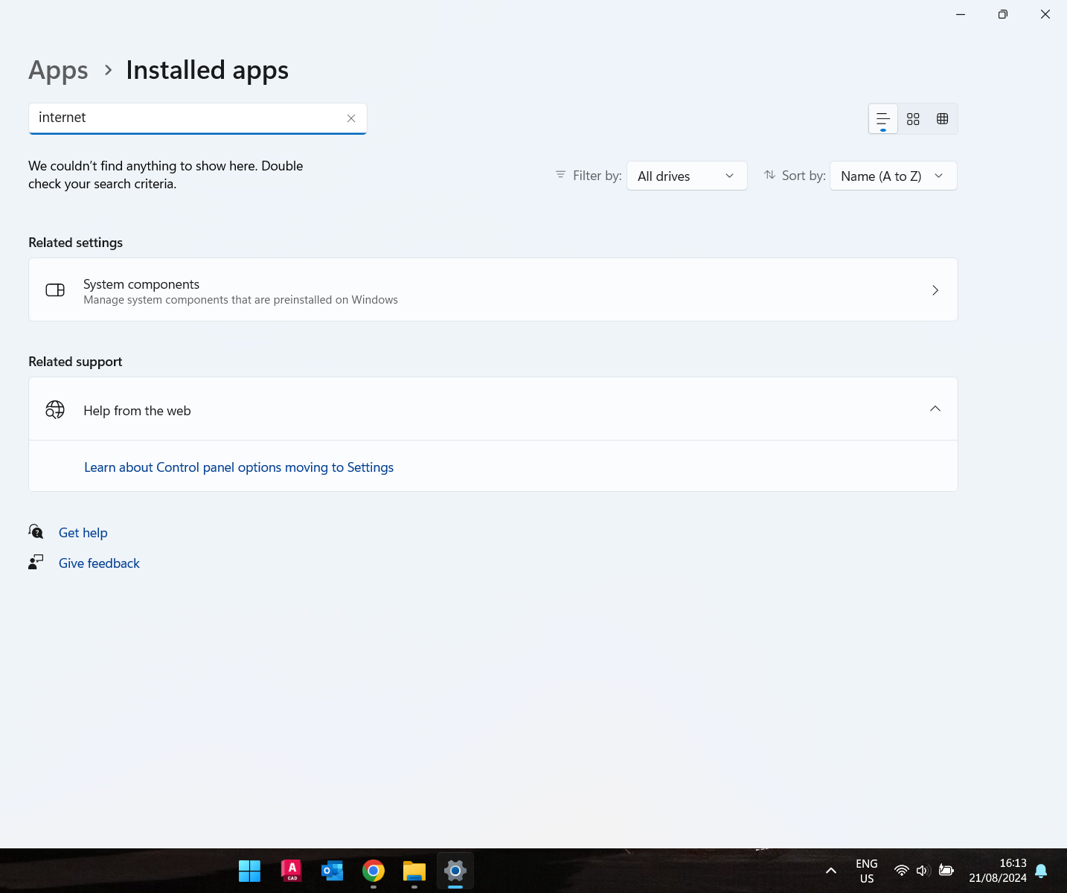Viewport: 1067px width, 893px height.
Task: Open AutoCAD from the taskbar
Action: point(291,871)
